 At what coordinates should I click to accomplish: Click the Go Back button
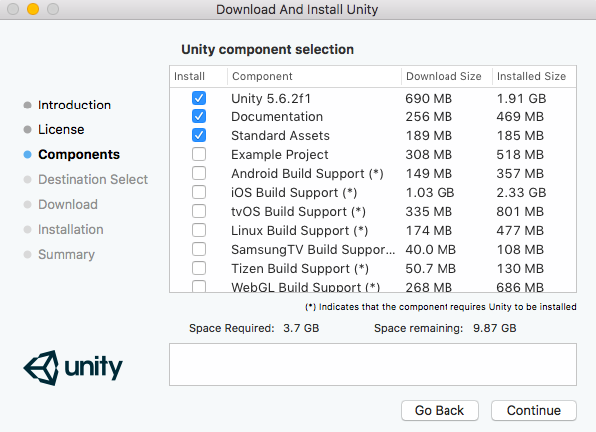pos(440,410)
